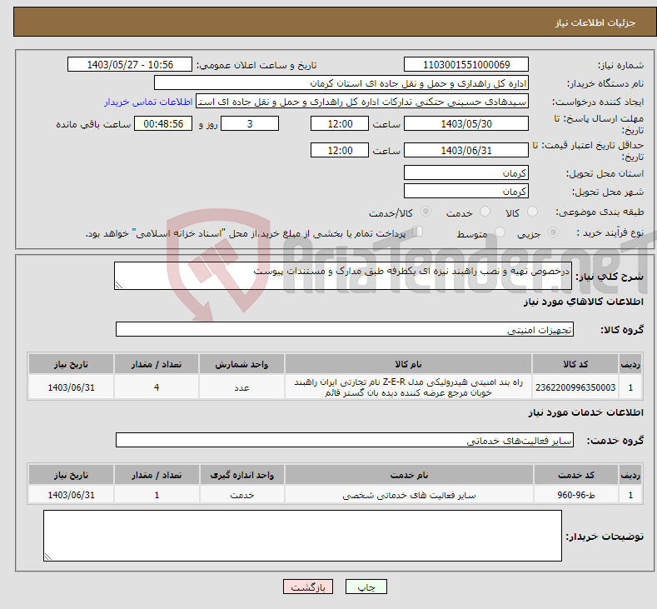Select the کالا/خدمت radio button

(x=426, y=212)
